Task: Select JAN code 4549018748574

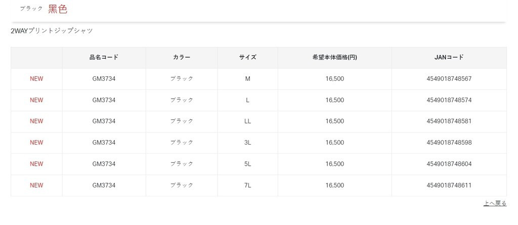Action: pos(449,100)
